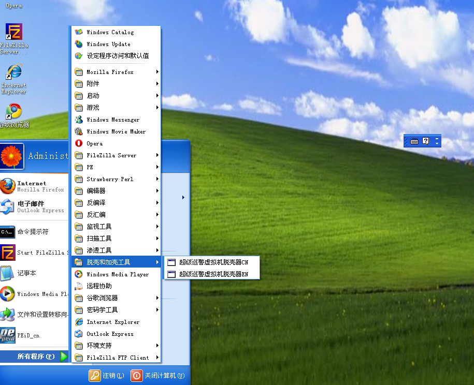This screenshot has height=385, width=474.
Task: Expand the PE program folder
Action: 116,167
